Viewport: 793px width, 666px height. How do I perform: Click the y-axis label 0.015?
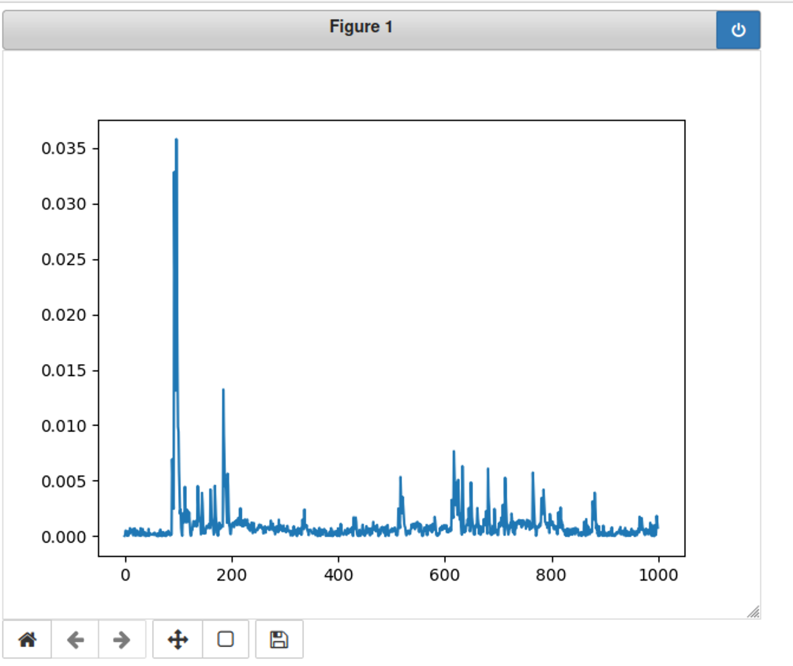tap(63, 370)
